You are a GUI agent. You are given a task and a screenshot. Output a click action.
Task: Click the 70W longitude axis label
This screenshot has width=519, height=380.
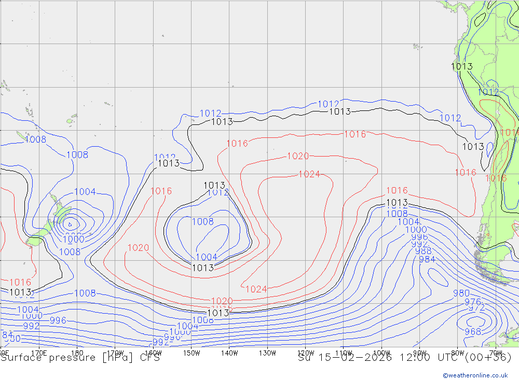(x=496, y=353)
